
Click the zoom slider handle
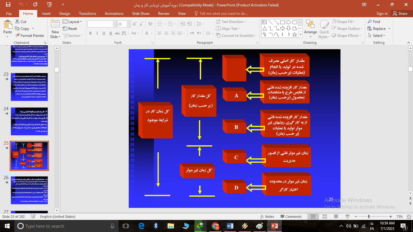click(369, 217)
